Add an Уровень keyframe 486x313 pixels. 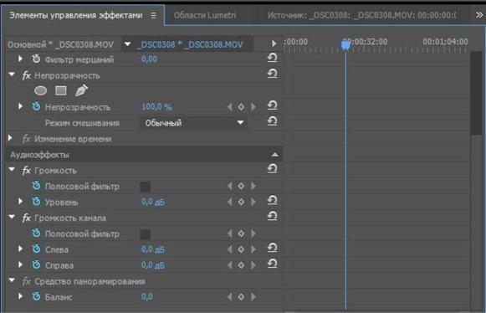click(x=241, y=202)
